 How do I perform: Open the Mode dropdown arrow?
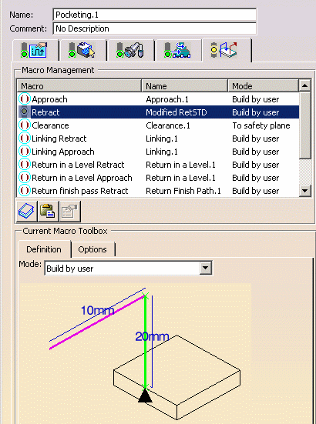coord(206,268)
